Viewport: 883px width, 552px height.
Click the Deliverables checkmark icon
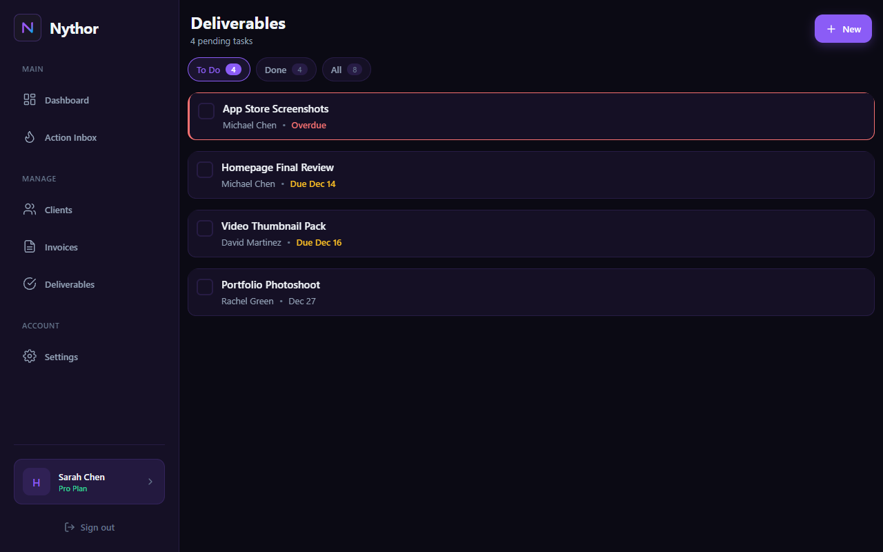click(x=29, y=284)
